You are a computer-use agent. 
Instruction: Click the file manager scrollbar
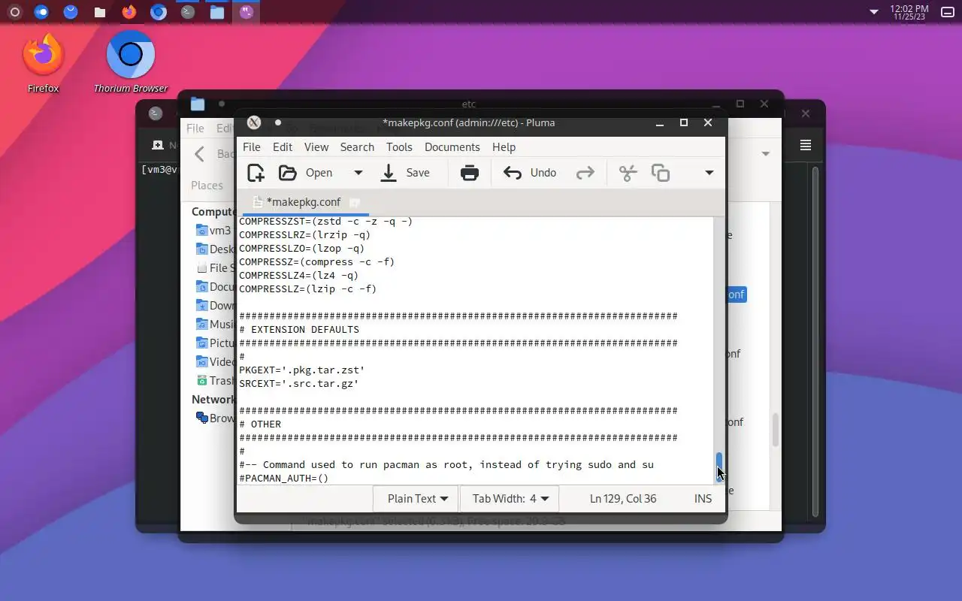774,430
